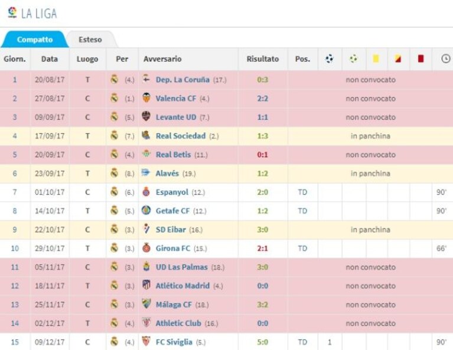
Task: Open SD Eibar team link
Action: coord(171,230)
